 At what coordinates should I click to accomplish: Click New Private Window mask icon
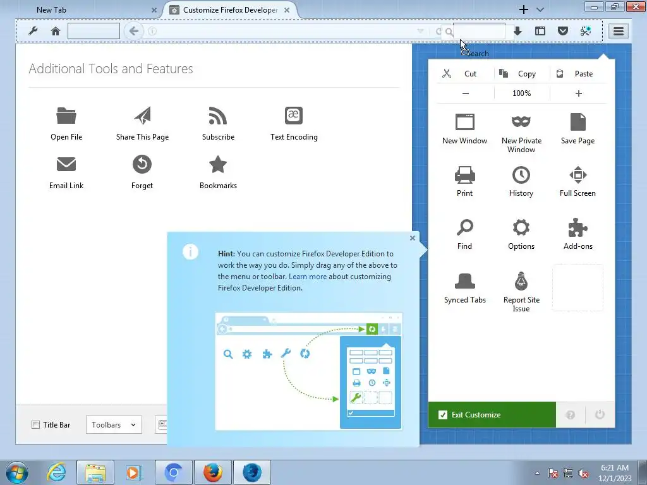tap(521, 122)
